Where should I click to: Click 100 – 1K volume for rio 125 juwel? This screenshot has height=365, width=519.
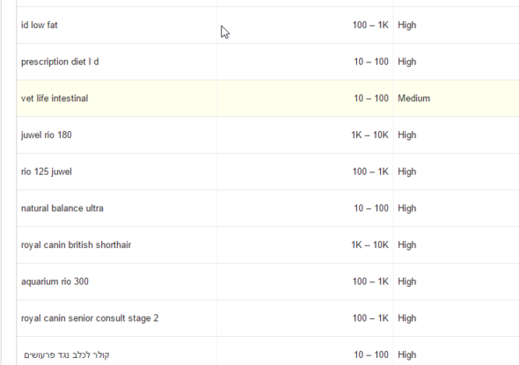pyautogui.click(x=370, y=172)
